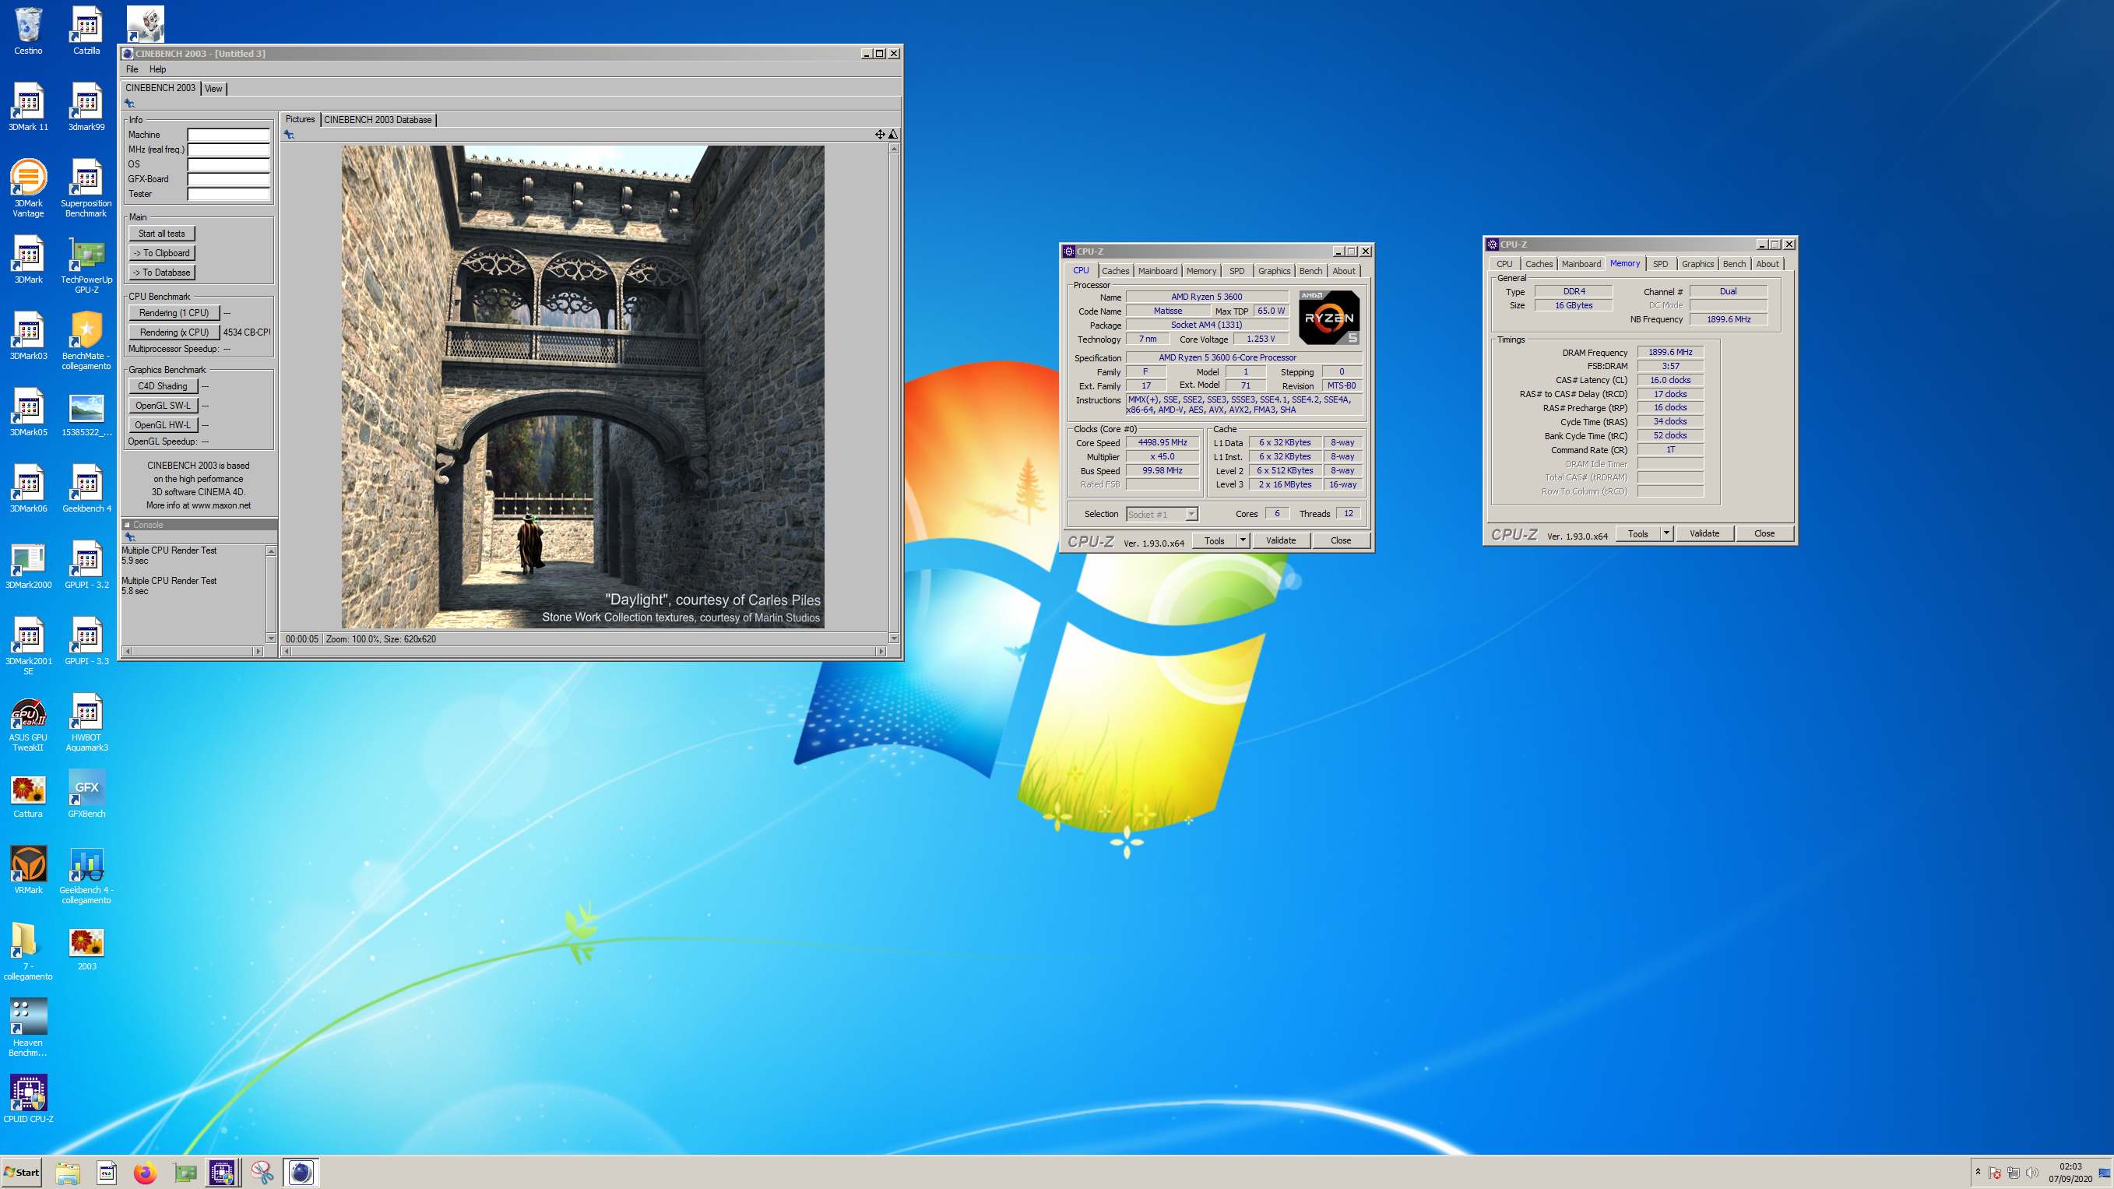2114x1189 pixels.
Task: Switch to CPU-Z taskbar button
Action: (222, 1173)
